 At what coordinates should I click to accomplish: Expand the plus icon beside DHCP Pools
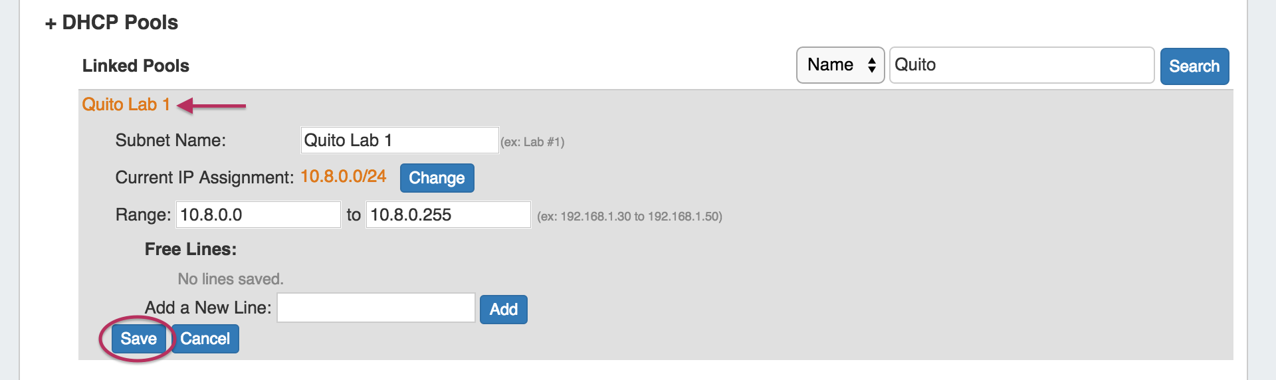tap(51, 24)
